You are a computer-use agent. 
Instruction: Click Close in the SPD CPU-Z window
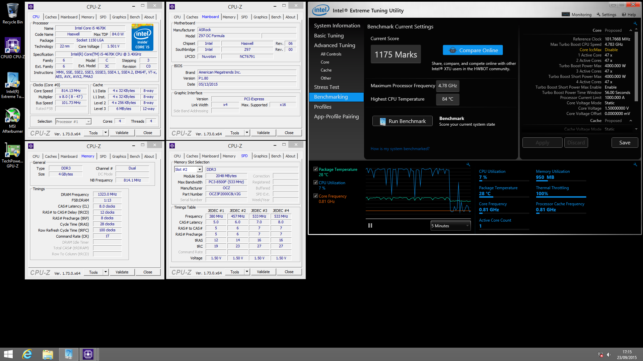point(289,272)
